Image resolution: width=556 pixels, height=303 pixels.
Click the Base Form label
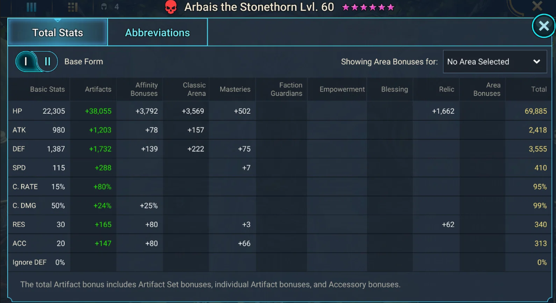pos(84,62)
